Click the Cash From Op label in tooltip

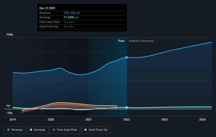49,27
